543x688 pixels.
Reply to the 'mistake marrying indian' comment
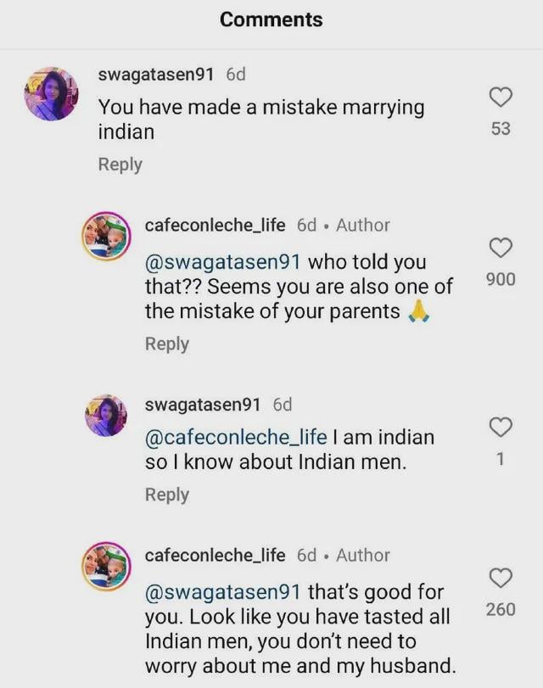coord(120,165)
